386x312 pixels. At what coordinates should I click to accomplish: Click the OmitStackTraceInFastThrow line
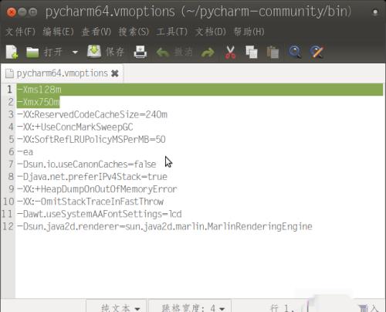[90, 202]
